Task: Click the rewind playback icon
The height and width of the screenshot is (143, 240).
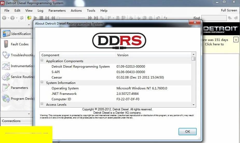Action: click(x=53, y=18)
